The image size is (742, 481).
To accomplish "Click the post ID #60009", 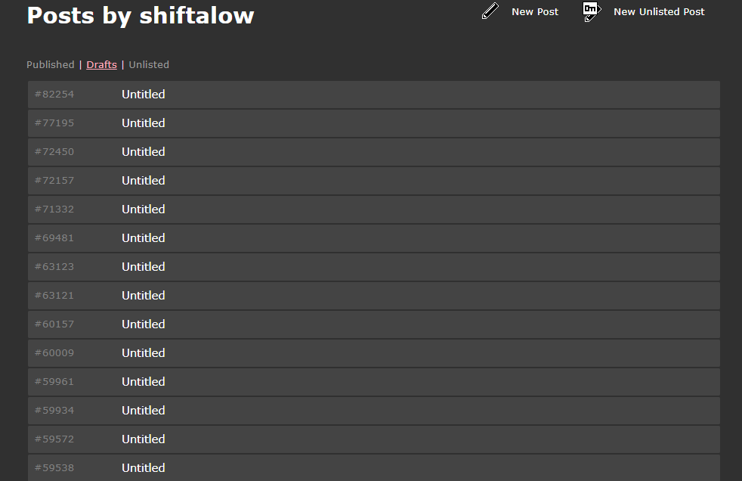I will pos(54,352).
